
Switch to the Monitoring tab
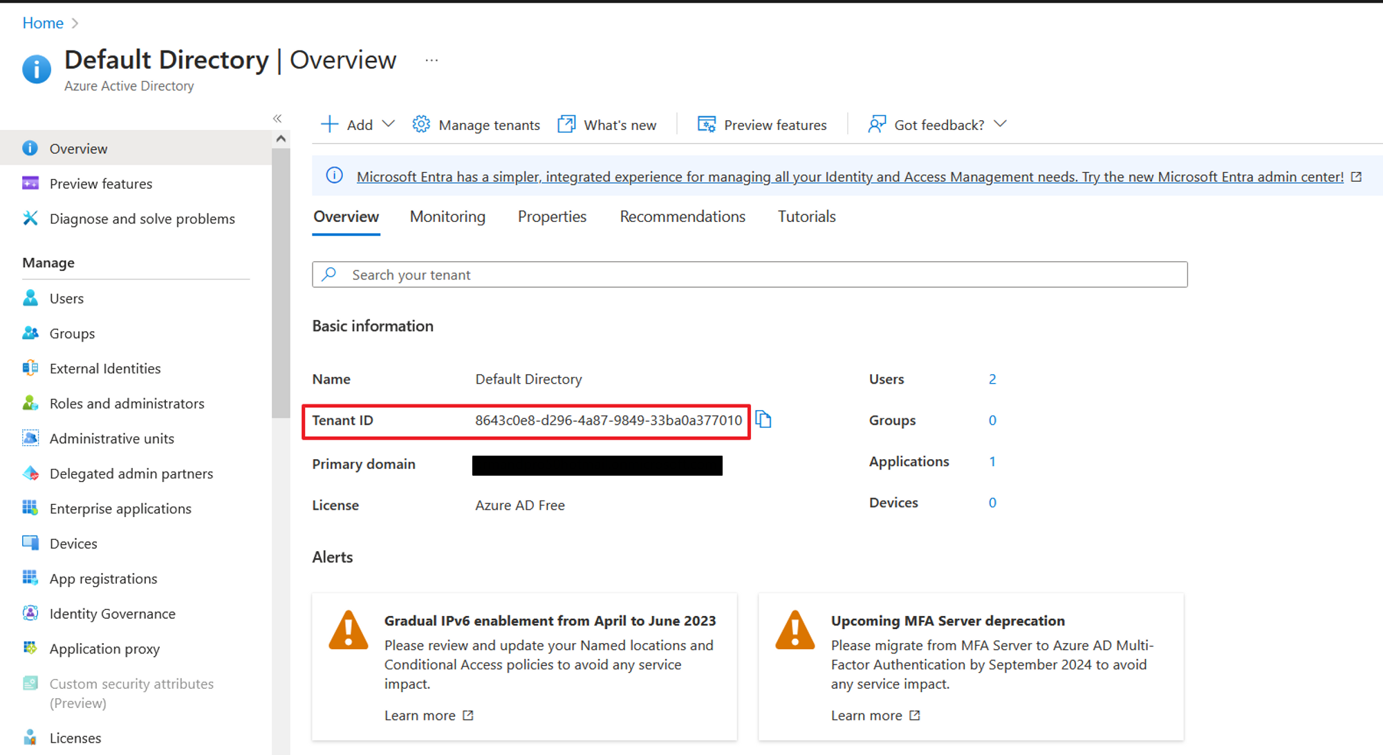click(447, 216)
